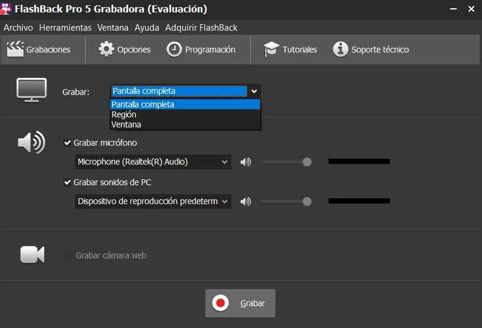482x328 pixels.
Task: Click the PC sounds volume slider handle
Action: click(307, 201)
